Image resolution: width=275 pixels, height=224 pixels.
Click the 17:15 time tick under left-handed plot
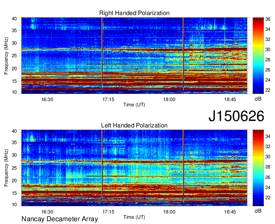coord(108,212)
